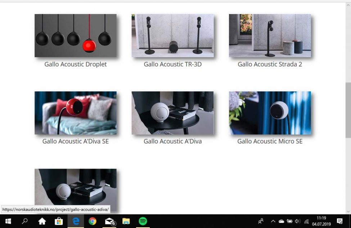Open Gallo Acoustic A'Diva image

[172, 113]
